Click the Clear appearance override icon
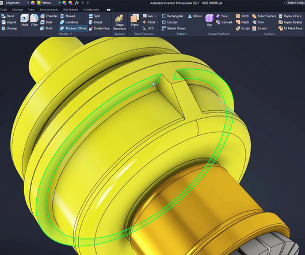 click(x=70, y=3)
